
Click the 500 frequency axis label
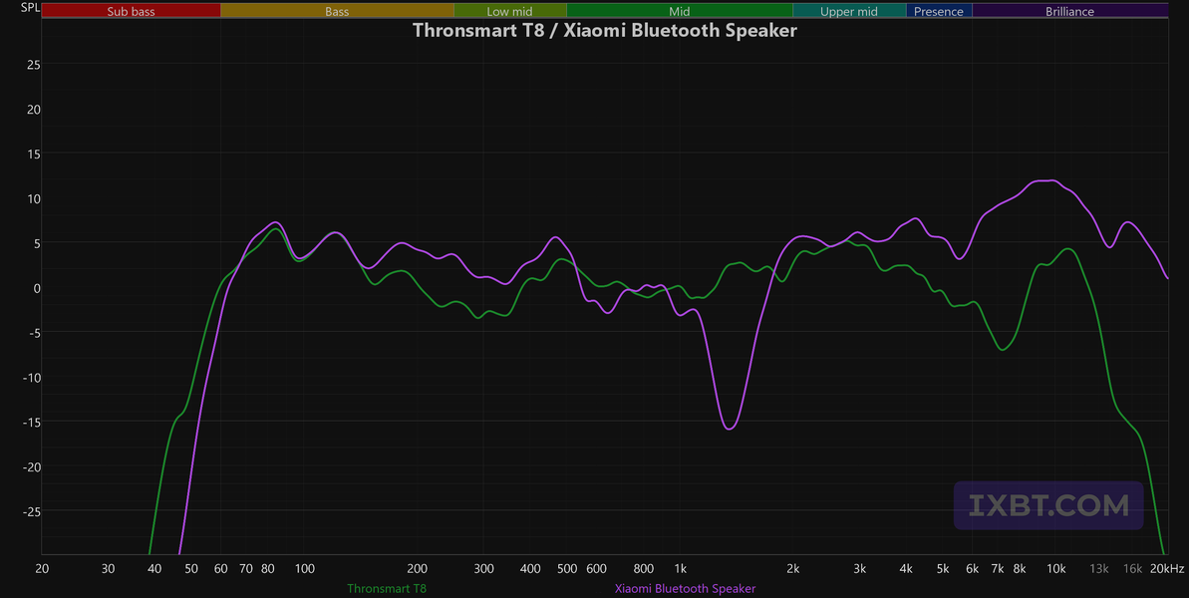coord(567,568)
